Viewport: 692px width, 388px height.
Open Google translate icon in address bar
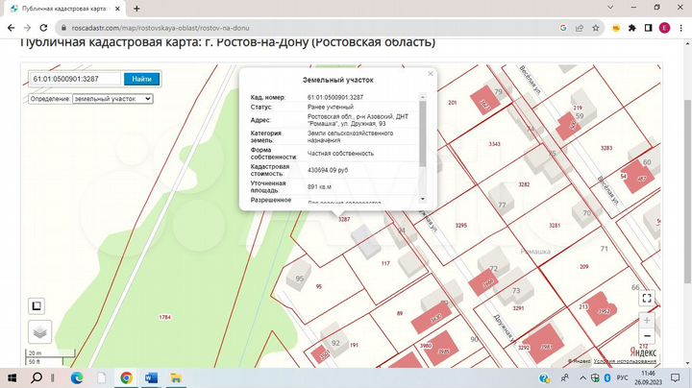click(x=562, y=28)
